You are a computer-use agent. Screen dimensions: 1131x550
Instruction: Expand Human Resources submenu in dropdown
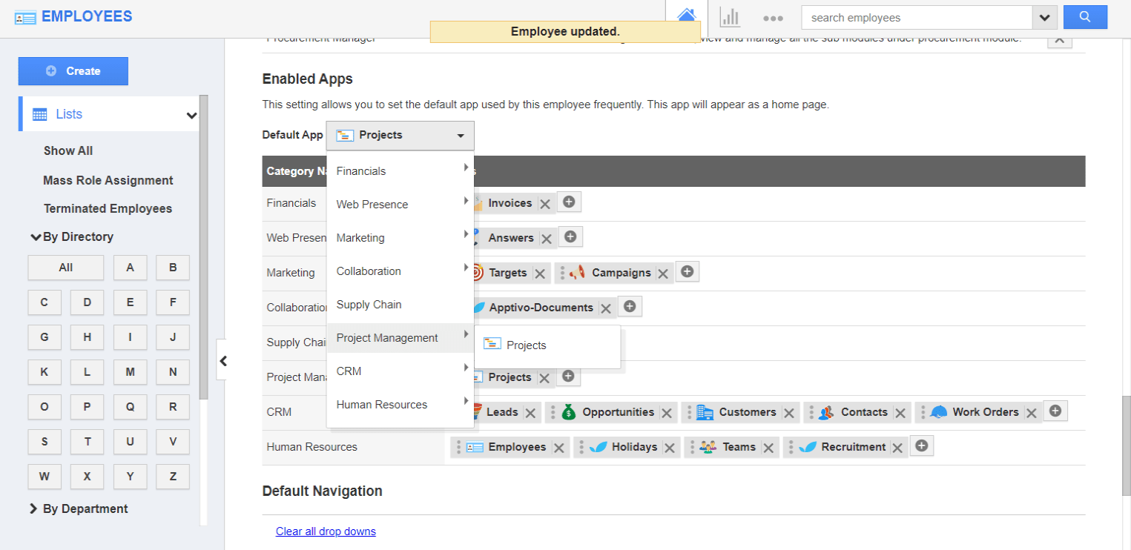[400, 405]
